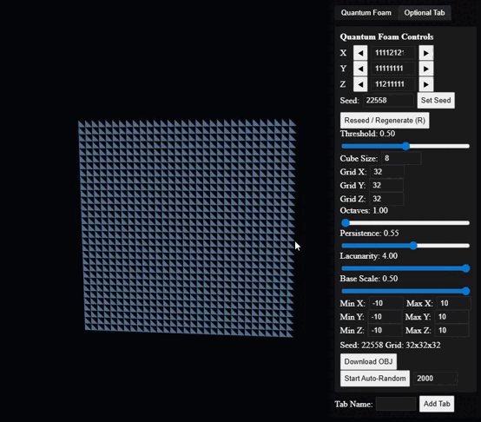The height and width of the screenshot is (422, 481).
Task: Click the 'Persistence: 0.55' label
Action: (x=369, y=233)
